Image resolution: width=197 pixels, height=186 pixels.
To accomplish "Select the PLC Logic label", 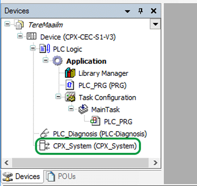I will point(68,49).
